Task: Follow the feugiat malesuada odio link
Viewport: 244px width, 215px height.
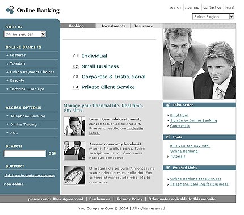Action: pyautogui.click(x=116, y=178)
